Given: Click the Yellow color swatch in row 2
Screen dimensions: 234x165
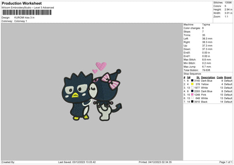Looking at the screenshot, I should pyautogui.click(x=192, y=84).
